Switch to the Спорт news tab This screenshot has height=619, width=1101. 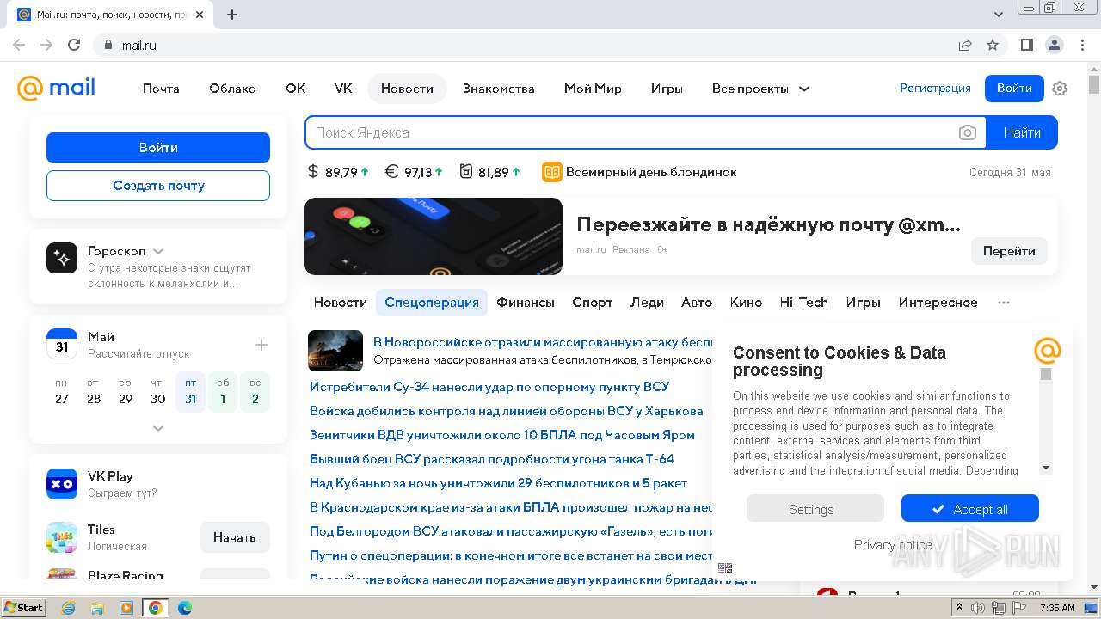(593, 303)
